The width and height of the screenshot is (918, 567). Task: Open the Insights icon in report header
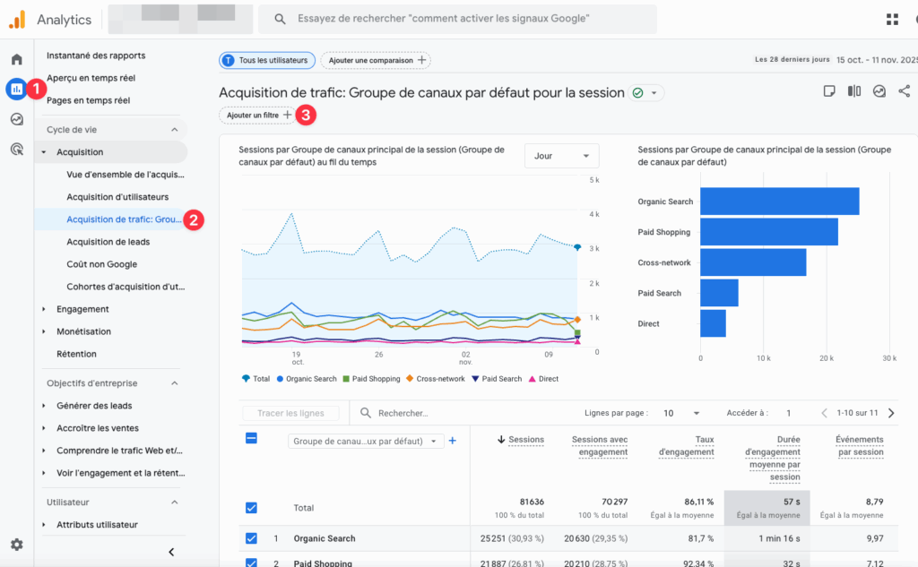pyautogui.click(x=879, y=91)
